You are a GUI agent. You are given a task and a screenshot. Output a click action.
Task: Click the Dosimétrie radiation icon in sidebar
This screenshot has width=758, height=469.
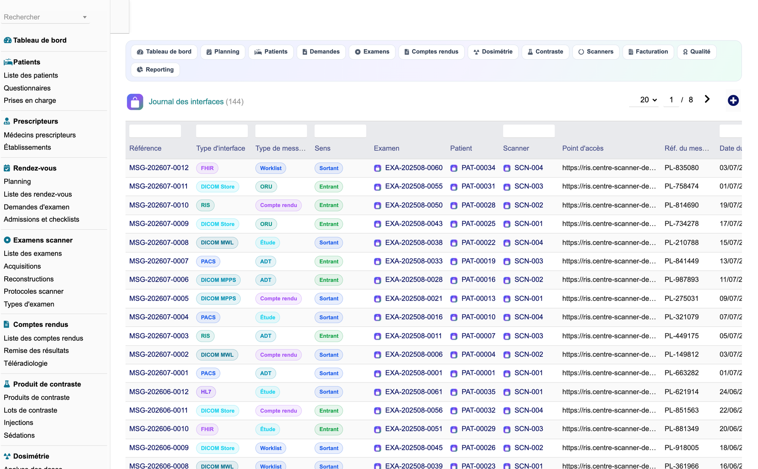[7, 456]
